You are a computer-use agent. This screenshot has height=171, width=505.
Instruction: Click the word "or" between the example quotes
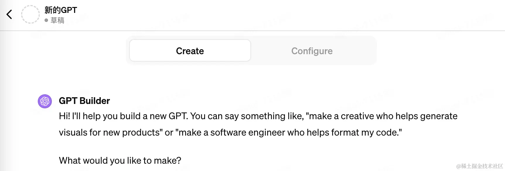click(169, 132)
